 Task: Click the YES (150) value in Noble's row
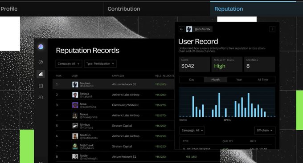(191, 157)
